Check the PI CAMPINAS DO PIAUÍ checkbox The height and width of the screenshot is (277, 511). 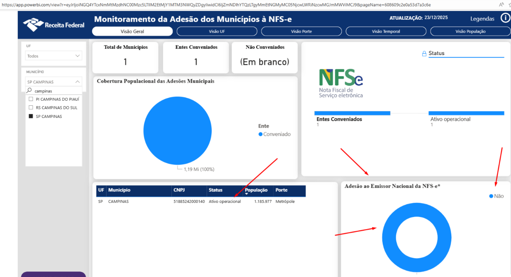coord(31,99)
